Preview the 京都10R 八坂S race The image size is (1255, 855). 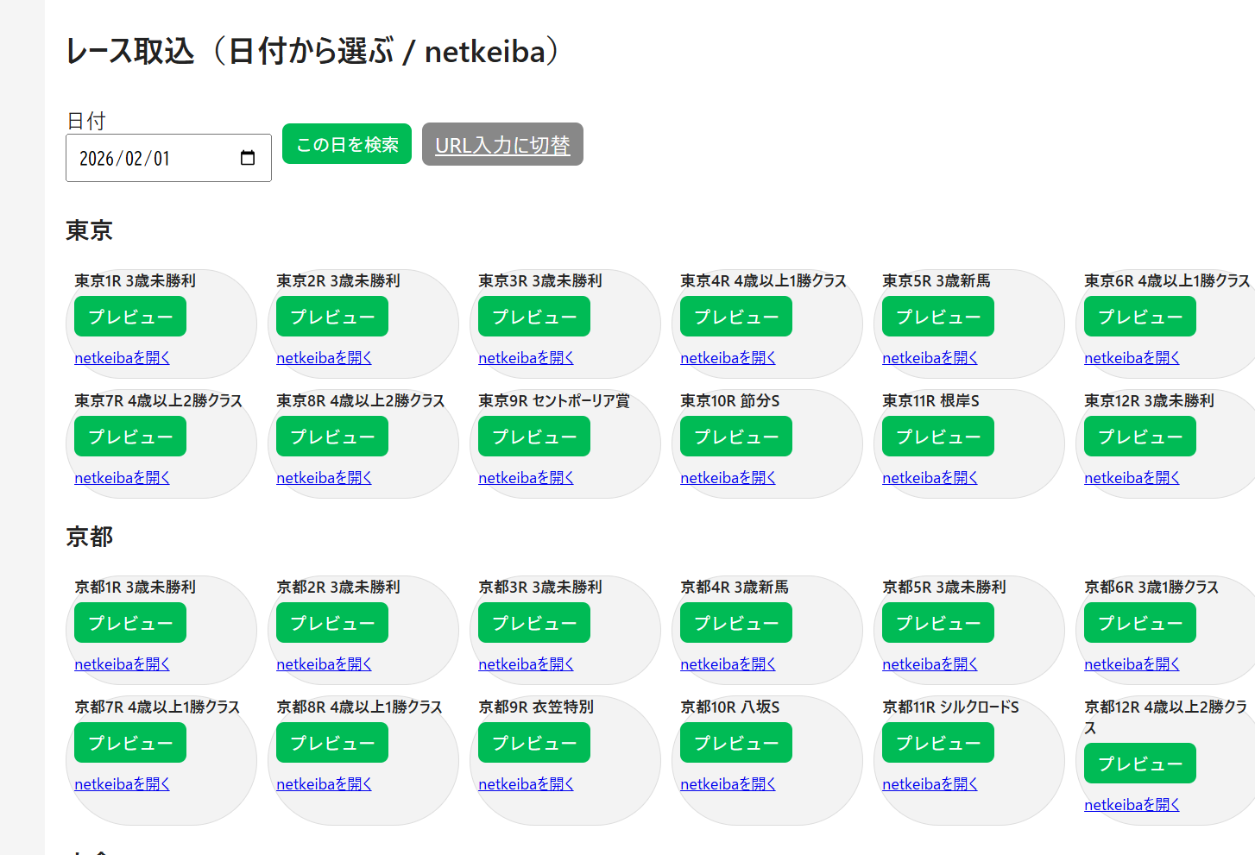click(736, 743)
